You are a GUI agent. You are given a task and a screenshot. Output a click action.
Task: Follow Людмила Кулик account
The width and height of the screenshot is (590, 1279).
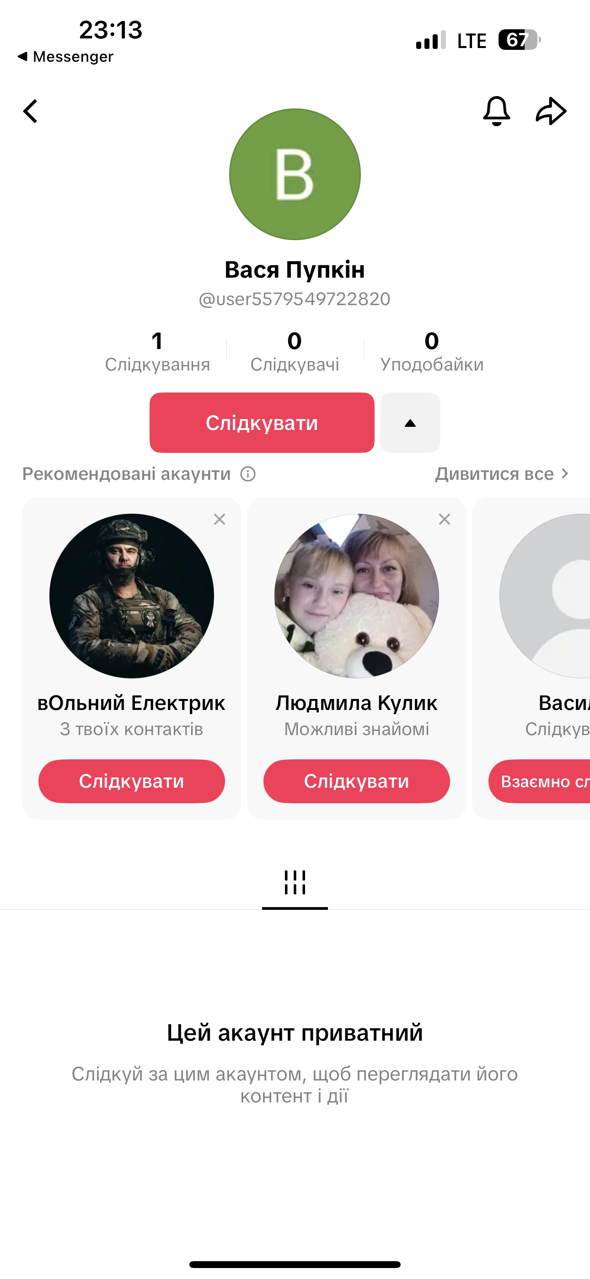357,781
